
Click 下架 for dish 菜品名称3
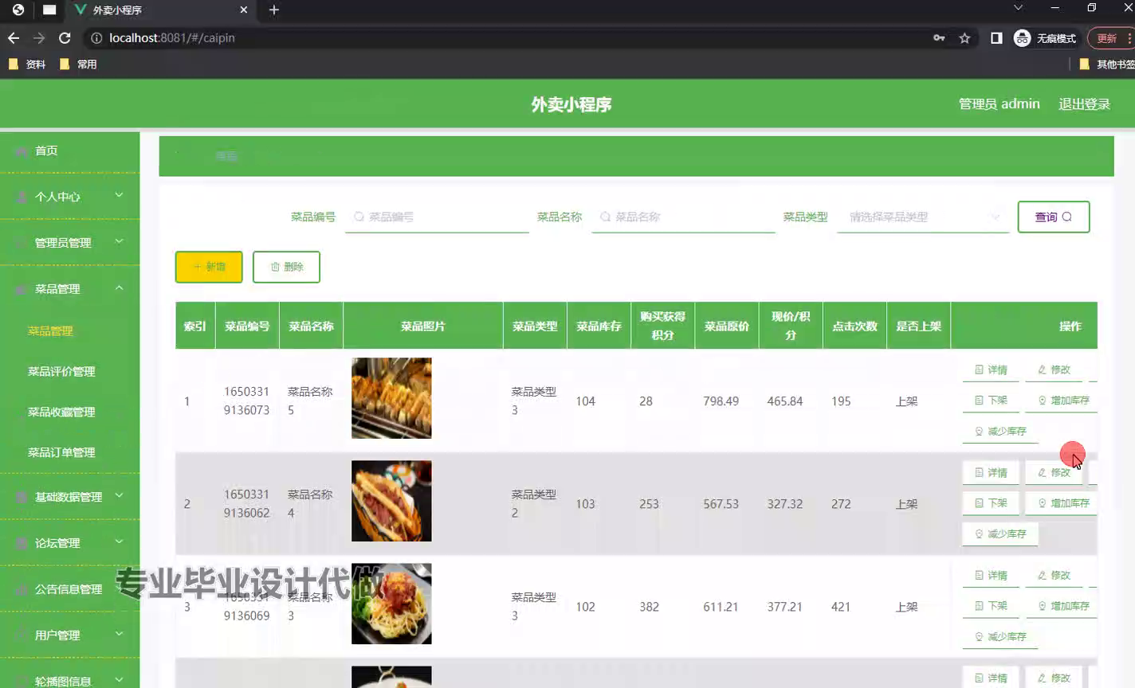(x=991, y=606)
